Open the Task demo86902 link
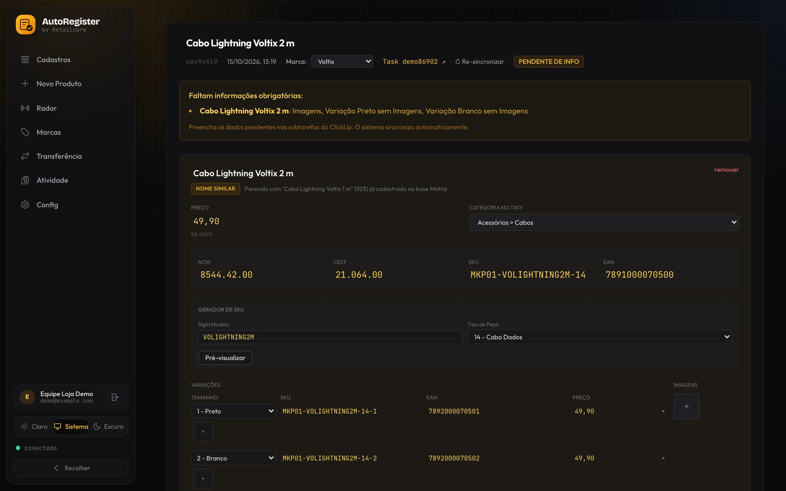 tap(414, 62)
